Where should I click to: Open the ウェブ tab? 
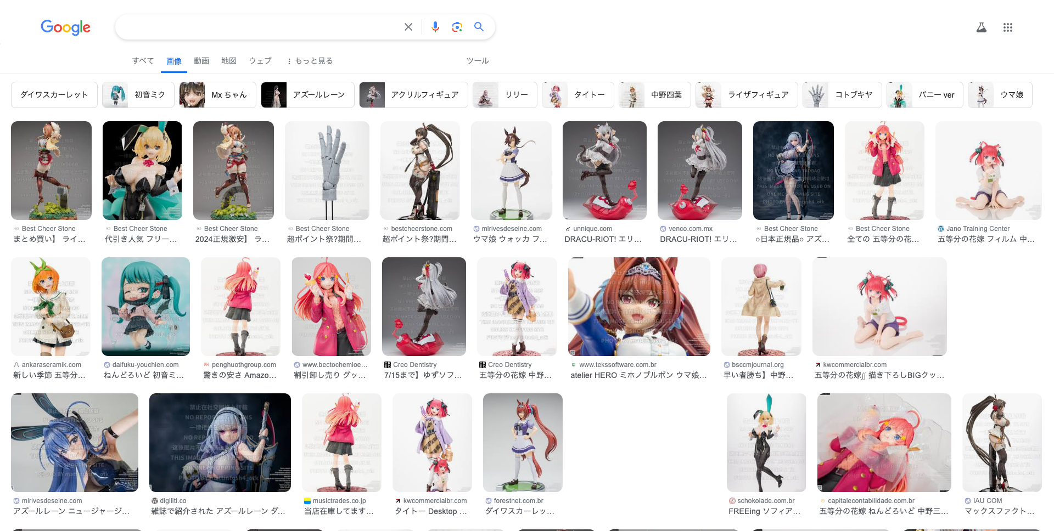pos(260,61)
